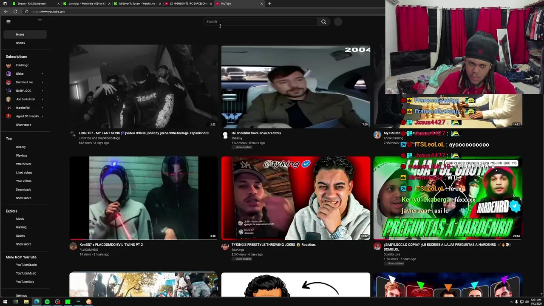Play LION 157 - MY LAST SONG thumbnail

click(143, 86)
